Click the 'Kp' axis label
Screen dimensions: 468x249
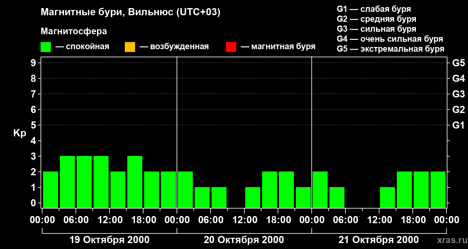point(20,133)
